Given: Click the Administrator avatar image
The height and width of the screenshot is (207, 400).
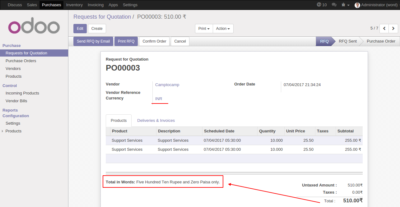Looking at the screenshot, I should (x=357, y=5).
